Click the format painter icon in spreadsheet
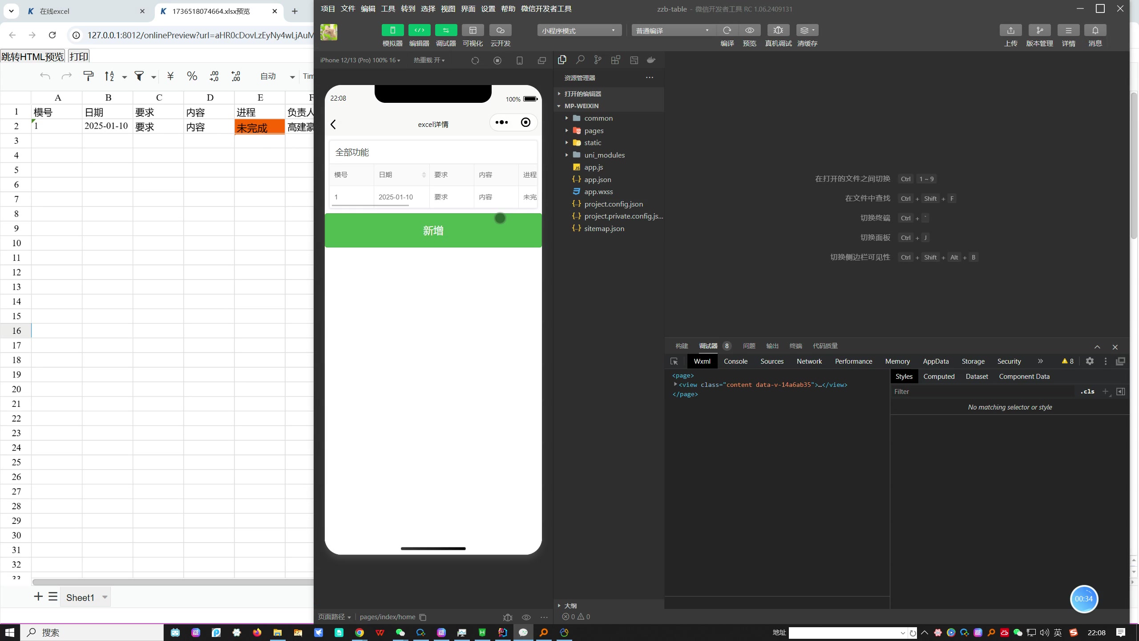The image size is (1139, 641). 89,76
